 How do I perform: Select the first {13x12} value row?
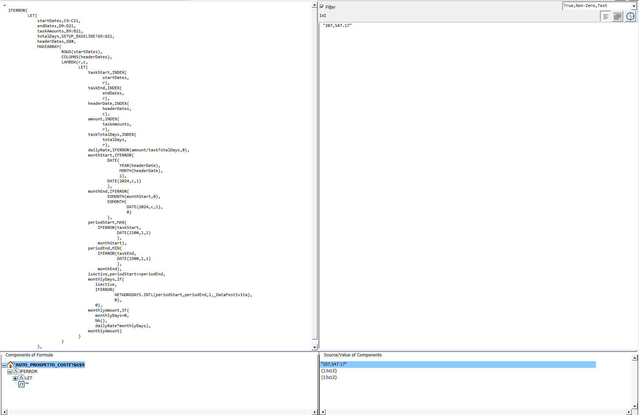pyautogui.click(x=329, y=371)
